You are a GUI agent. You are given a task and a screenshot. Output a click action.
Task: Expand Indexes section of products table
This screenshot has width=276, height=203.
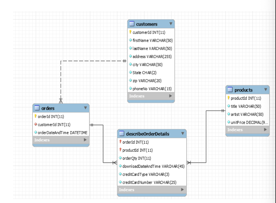(x=265, y=130)
